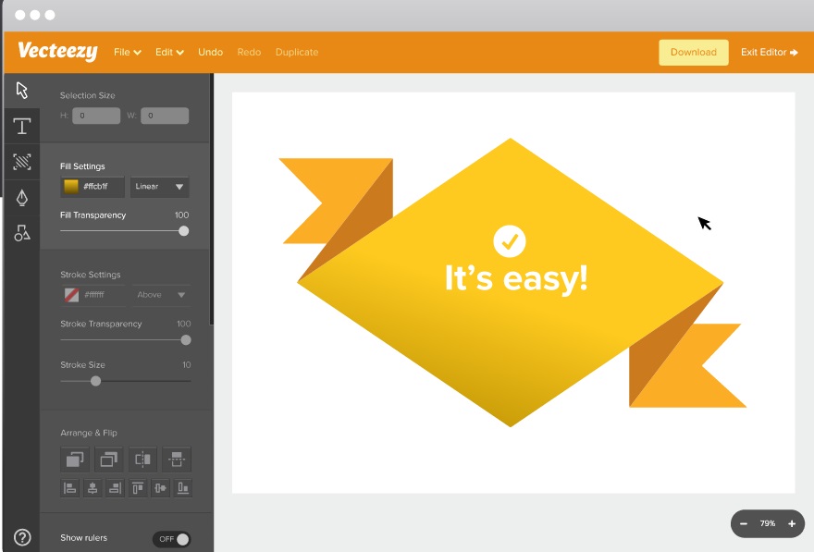Choose the transform tool in the sidebar
The width and height of the screenshot is (814, 552).
[21, 162]
